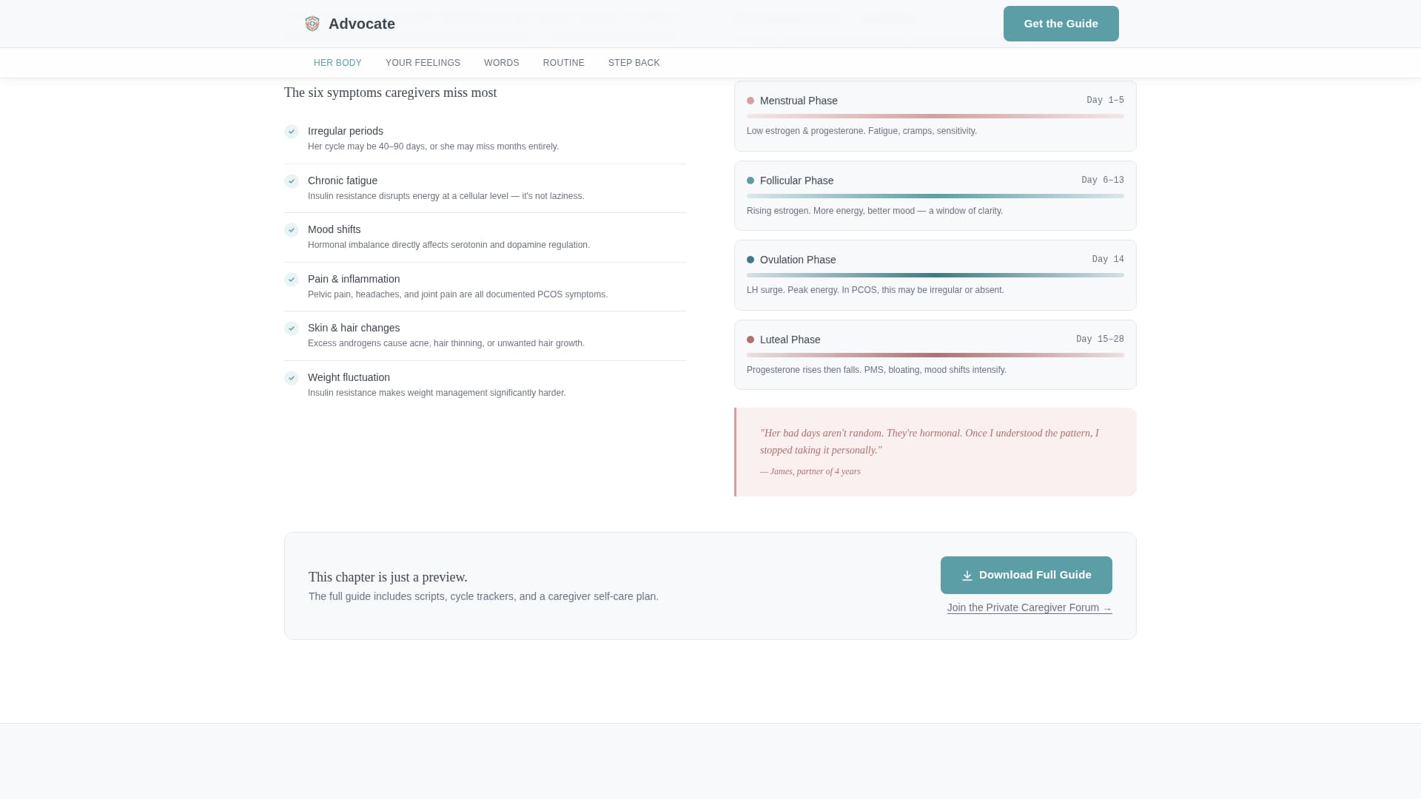This screenshot has height=799, width=1421.
Task: Click check icon beside Skin & hair changes
Action: 292,328
